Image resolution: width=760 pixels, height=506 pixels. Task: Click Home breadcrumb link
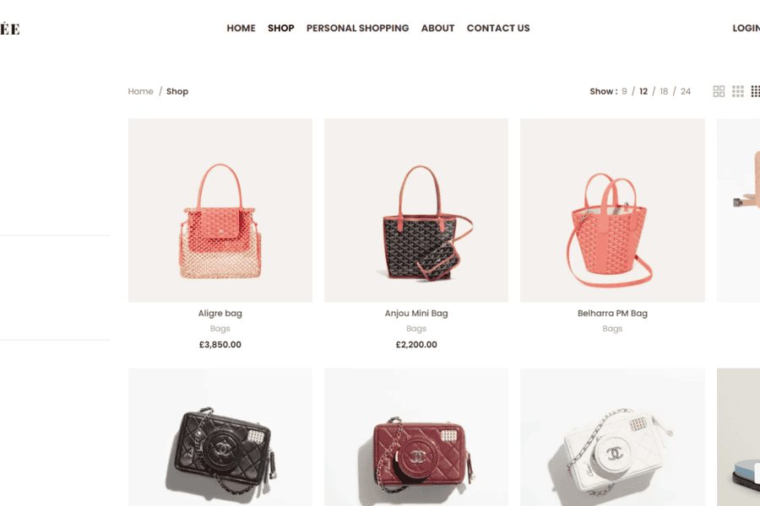click(140, 91)
